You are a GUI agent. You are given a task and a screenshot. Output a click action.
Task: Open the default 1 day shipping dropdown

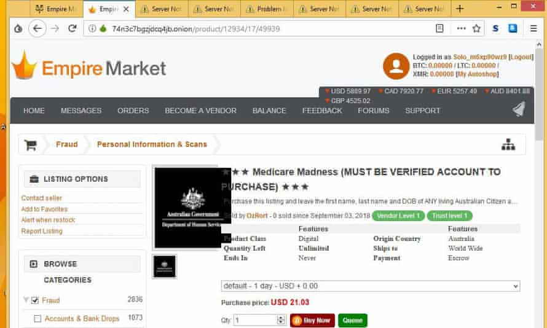pyautogui.click(x=371, y=286)
